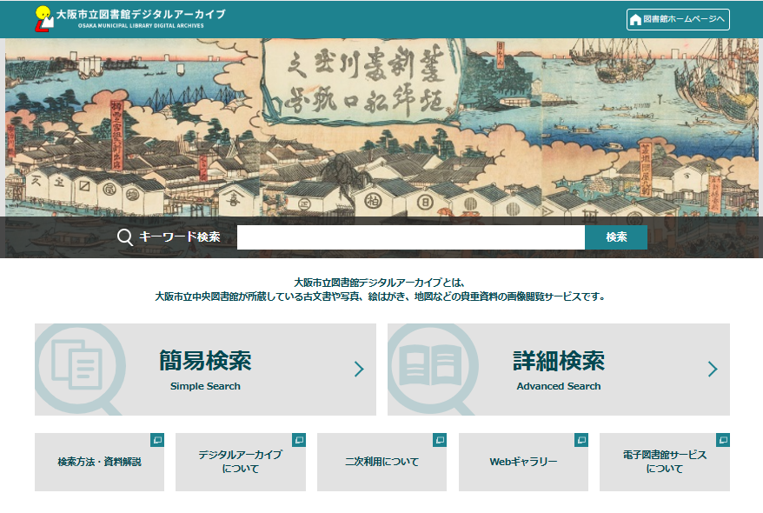Click the documents magnifier icon in 簡易検索
This screenshot has width=763, height=513.
pos(80,370)
